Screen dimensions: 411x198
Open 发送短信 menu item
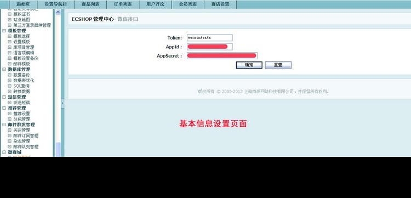[x=22, y=103]
